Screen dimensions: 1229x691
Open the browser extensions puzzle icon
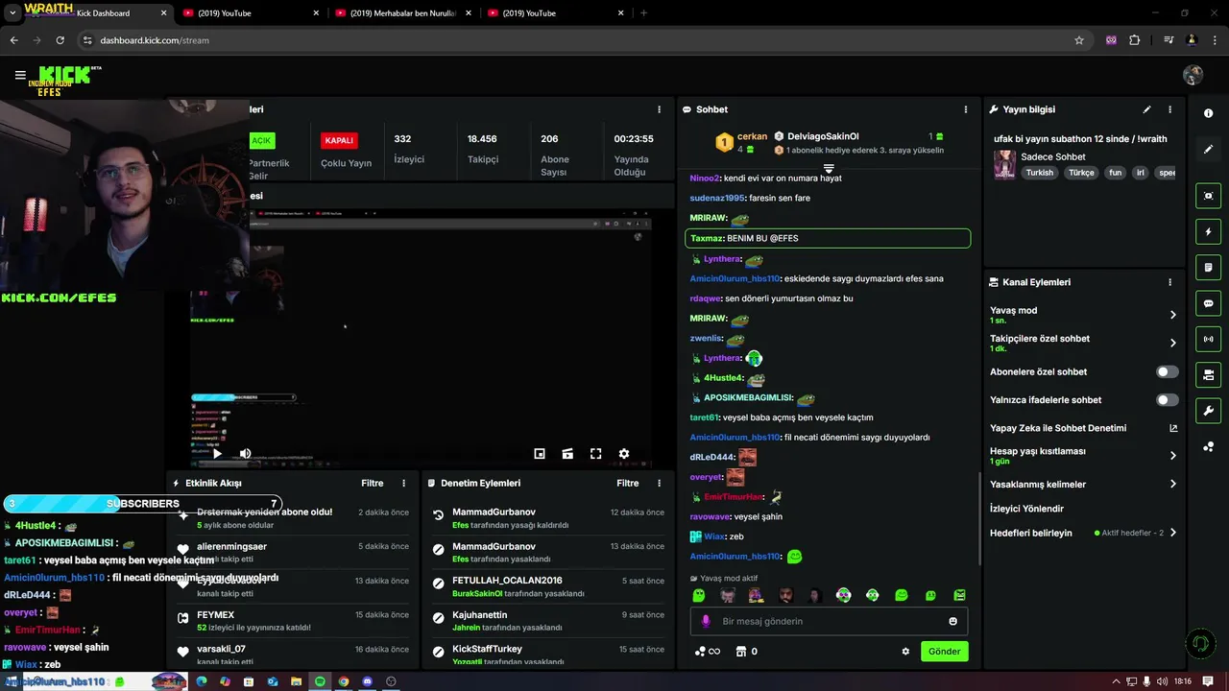1135,40
